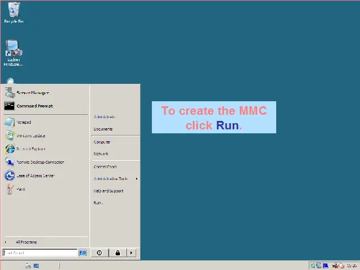Click the network tray icon with red mark
The height and width of the screenshot is (270, 360).
tap(335, 266)
